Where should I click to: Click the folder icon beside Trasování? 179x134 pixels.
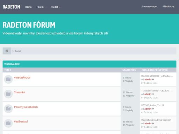[x=8, y=94]
